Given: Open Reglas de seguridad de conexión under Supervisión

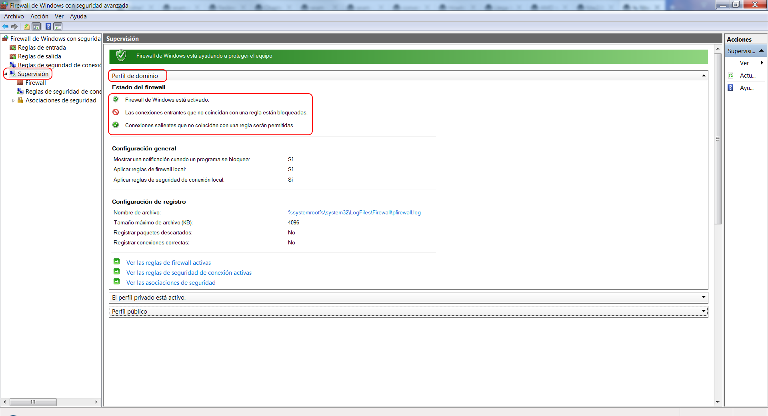Looking at the screenshot, I should [63, 92].
